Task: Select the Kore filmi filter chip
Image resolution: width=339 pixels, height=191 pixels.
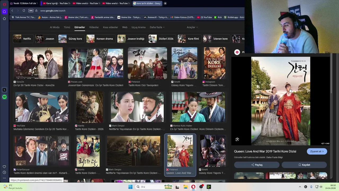Action: (x=189, y=39)
